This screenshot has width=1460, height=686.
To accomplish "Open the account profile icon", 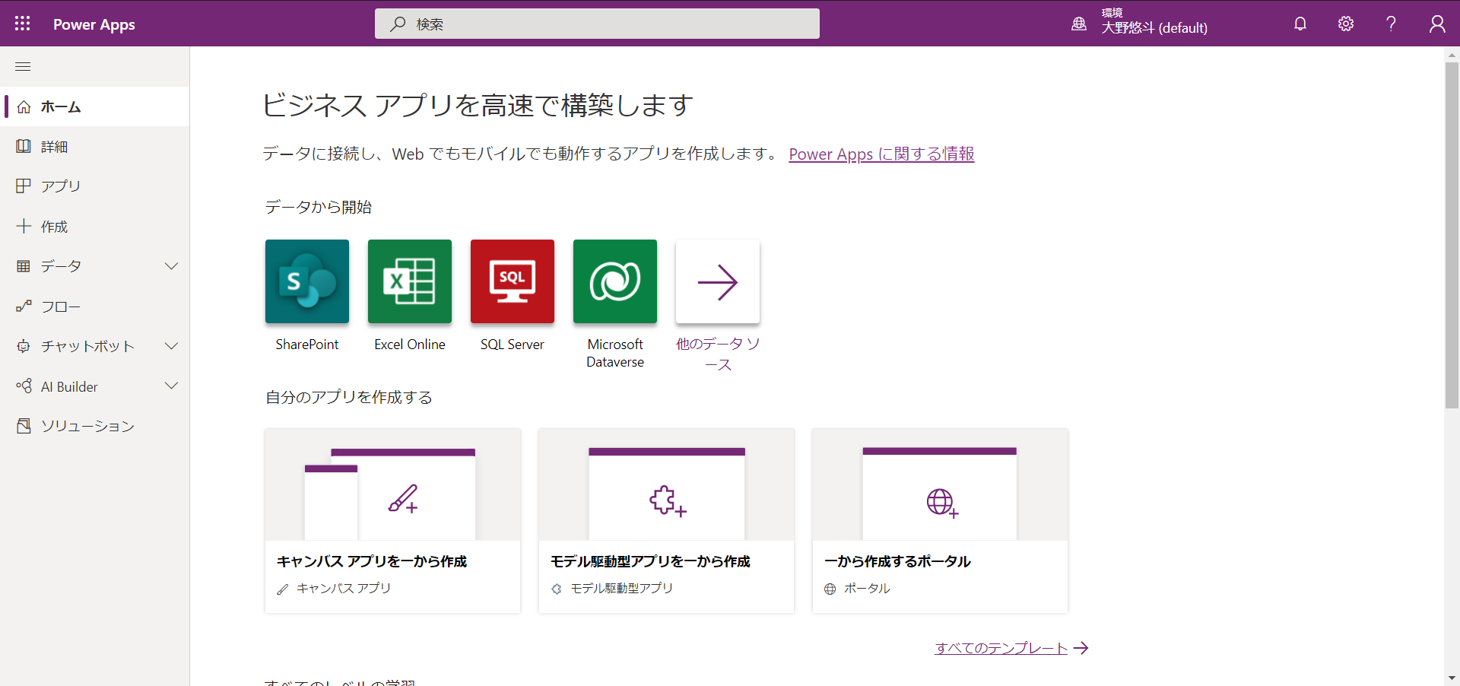I will pos(1437,24).
